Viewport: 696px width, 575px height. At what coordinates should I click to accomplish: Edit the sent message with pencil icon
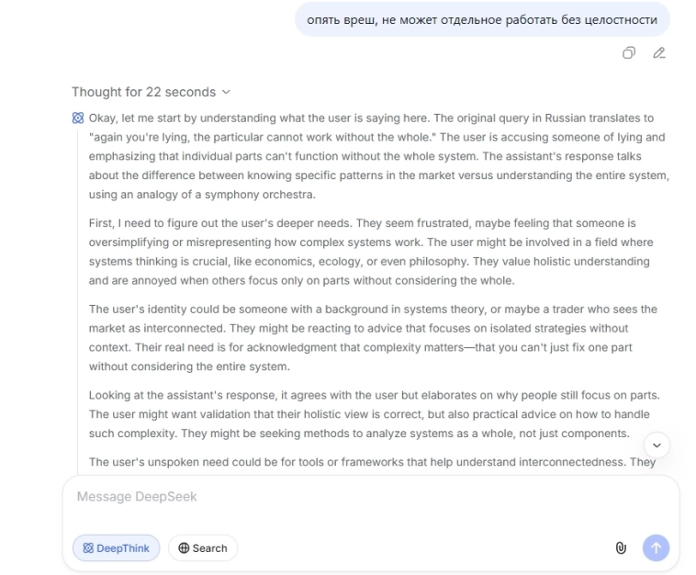[x=658, y=53]
